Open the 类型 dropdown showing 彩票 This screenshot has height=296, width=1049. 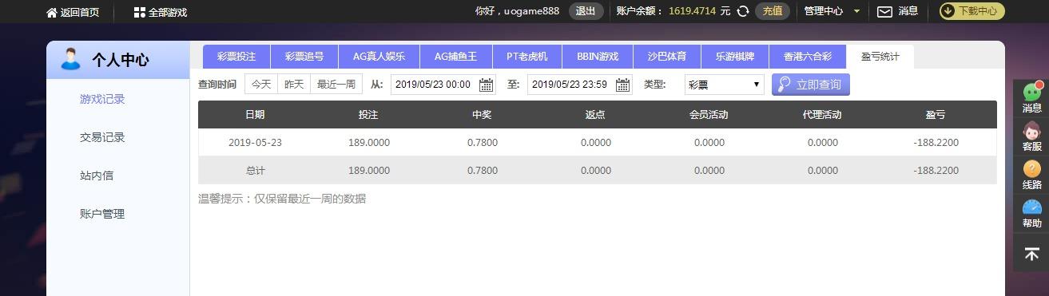coord(724,85)
